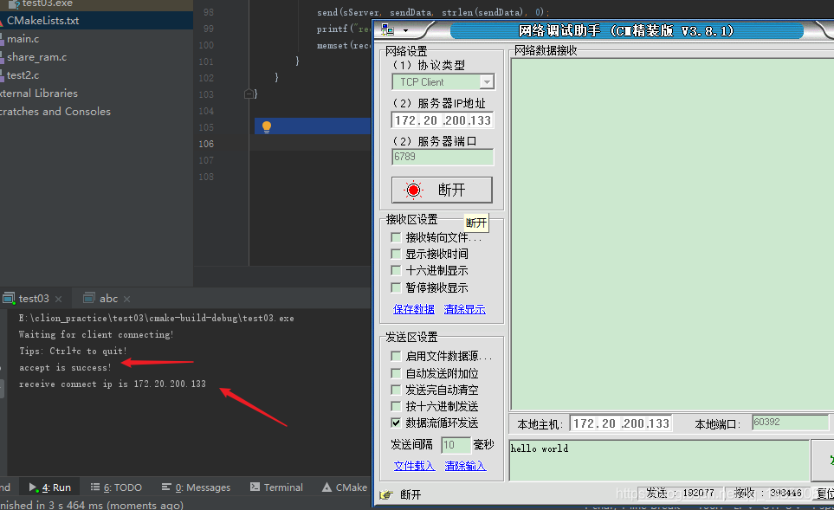Enable 显示接收时间 checkbox
The width and height of the screenshot is (834, 510).
396,254
